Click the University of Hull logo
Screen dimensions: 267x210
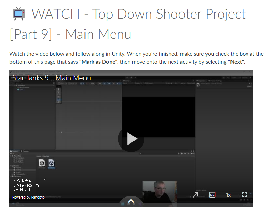26,185
